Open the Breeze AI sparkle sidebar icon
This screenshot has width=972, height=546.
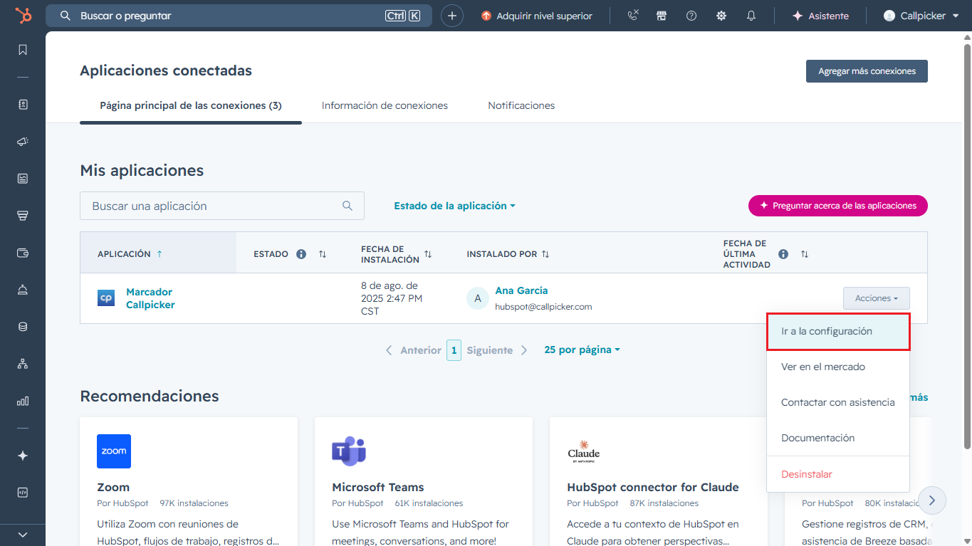tap(23, 456)
